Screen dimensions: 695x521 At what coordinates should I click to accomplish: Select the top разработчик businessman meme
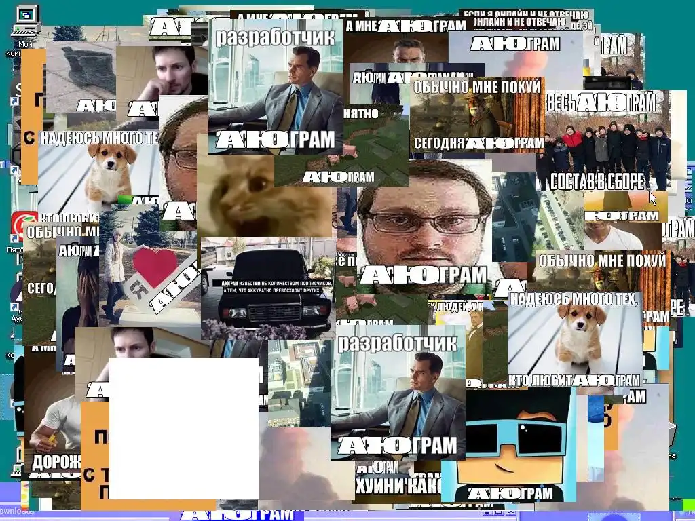[276, 86]
